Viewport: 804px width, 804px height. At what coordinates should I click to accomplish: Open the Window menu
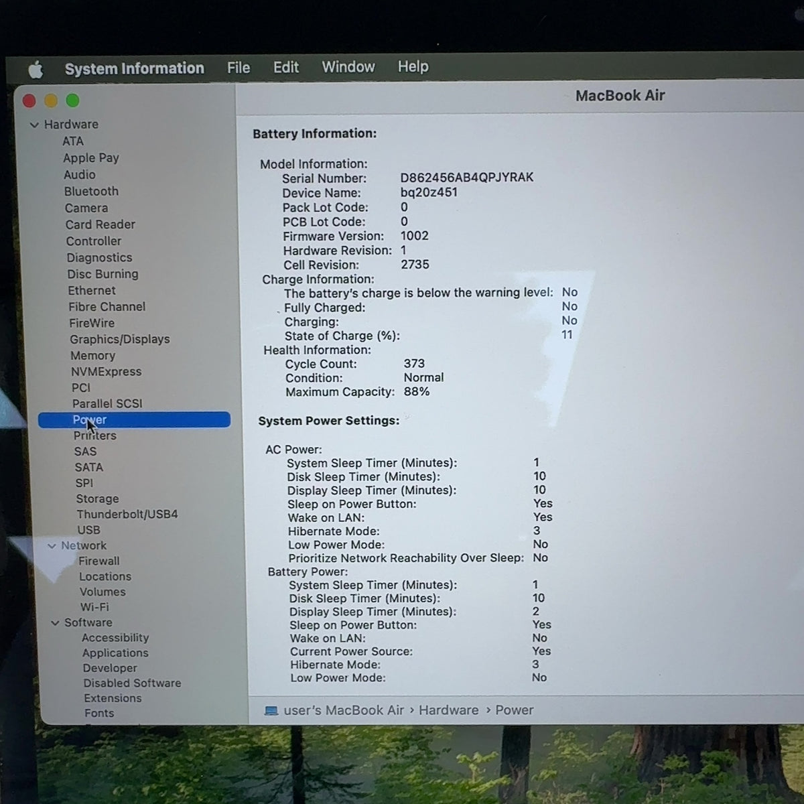pos(348,67)
